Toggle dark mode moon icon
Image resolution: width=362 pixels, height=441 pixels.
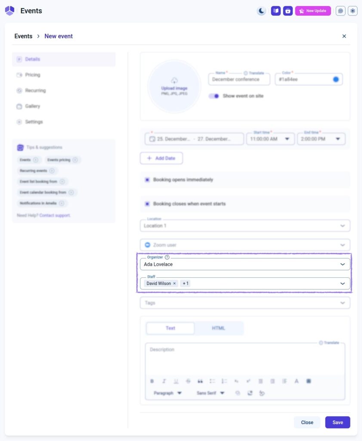pos(261,11)
